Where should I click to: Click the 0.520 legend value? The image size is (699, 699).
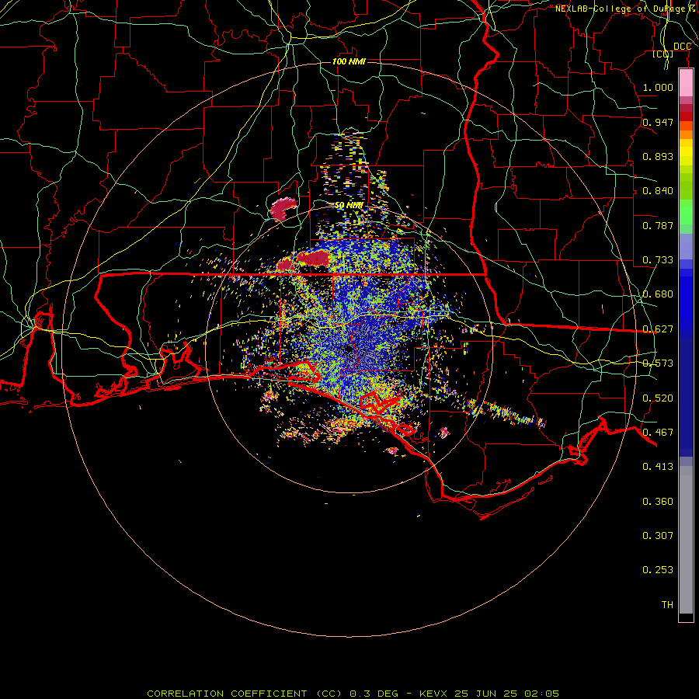[x=658, y=398]
